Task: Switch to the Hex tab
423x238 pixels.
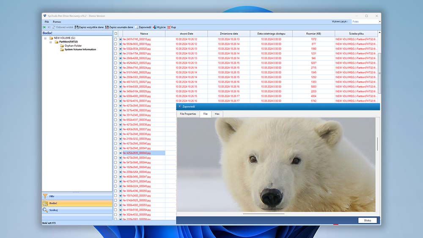Action: (x=217, y=114)
